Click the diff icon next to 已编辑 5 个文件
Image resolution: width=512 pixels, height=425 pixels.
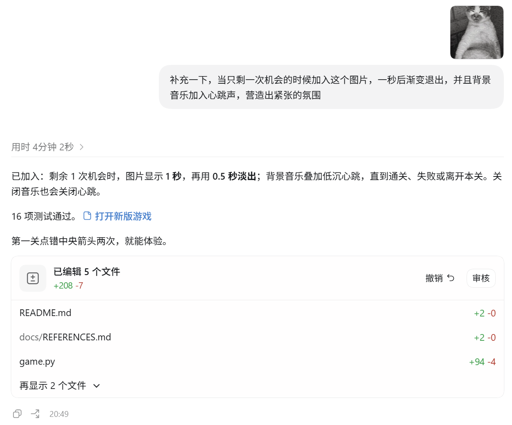pyautogui.click(x=33, y=278)
